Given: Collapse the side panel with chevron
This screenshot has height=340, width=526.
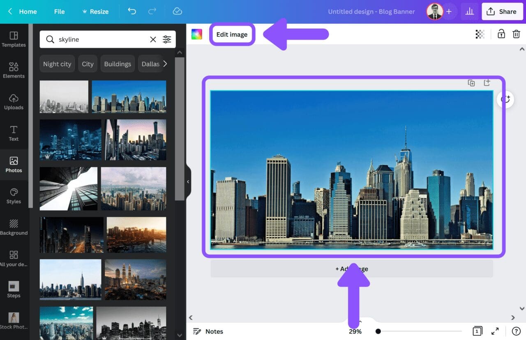Looking at the screenshot, I should [x=188, y=181].
